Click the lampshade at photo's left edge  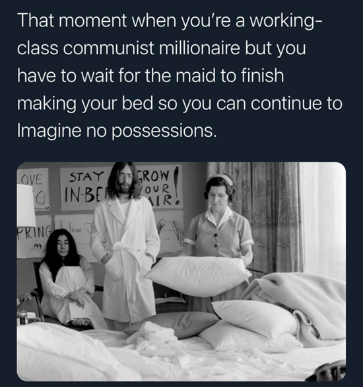[x=25, y=205]
